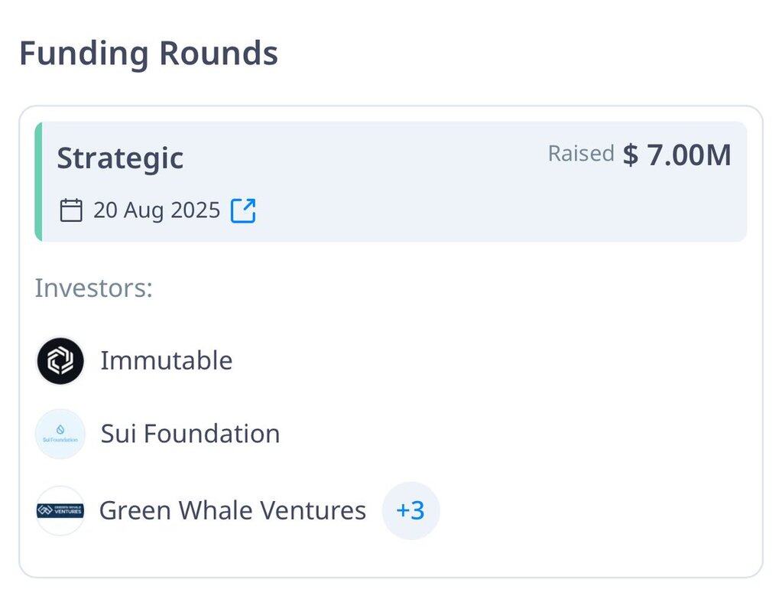Click the Strategic round header panel
This screenshot has height=612, width=782.
point(391,182)
